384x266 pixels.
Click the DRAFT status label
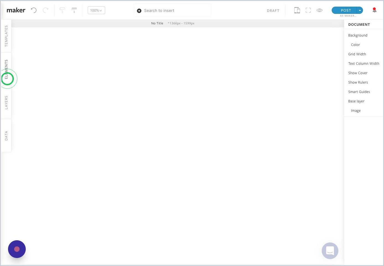pyautogui.click(x=273, y=11)
